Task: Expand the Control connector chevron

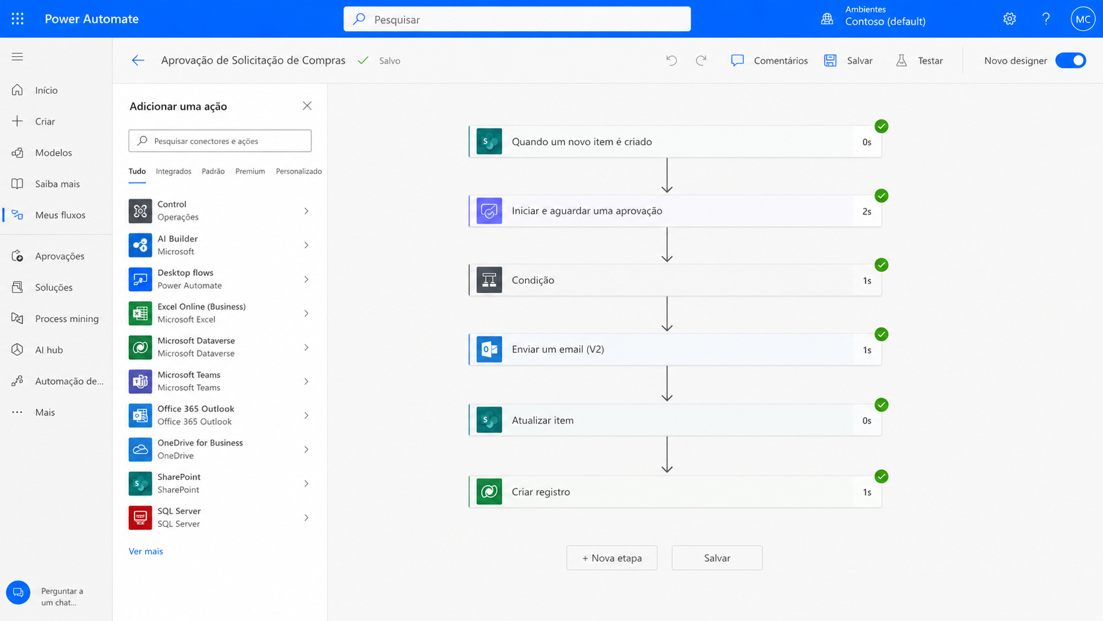Action: (306, 211)
